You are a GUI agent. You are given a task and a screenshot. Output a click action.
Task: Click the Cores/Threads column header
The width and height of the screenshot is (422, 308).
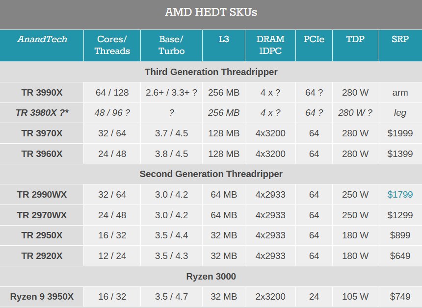(112, 46)
